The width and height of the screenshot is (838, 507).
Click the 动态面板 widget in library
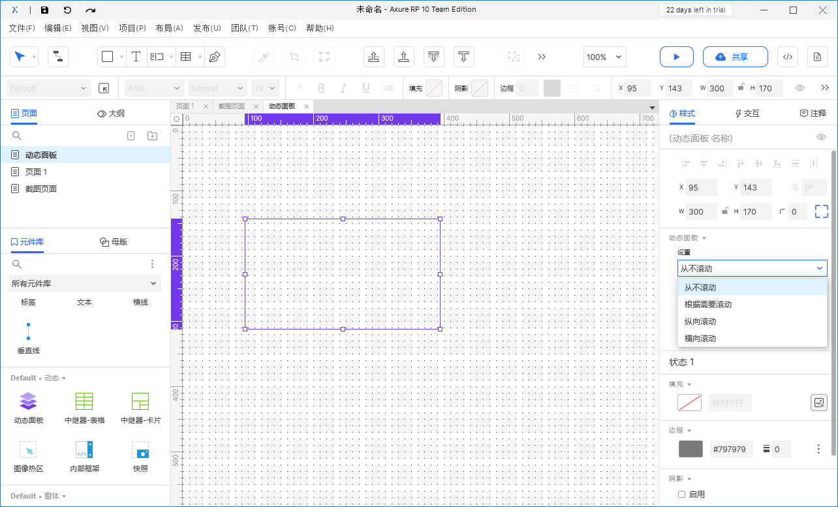pos(28,408)
